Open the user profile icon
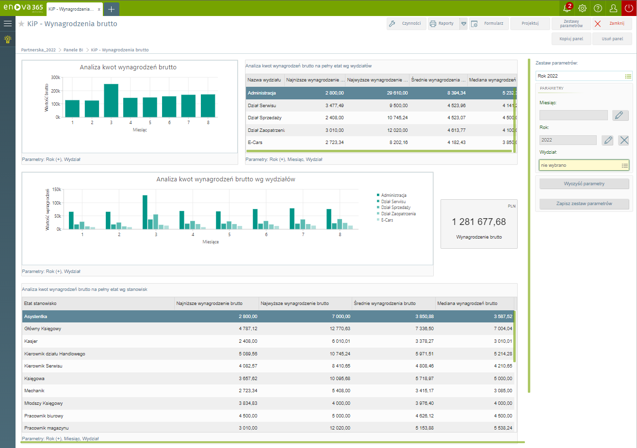 (613, 8)
